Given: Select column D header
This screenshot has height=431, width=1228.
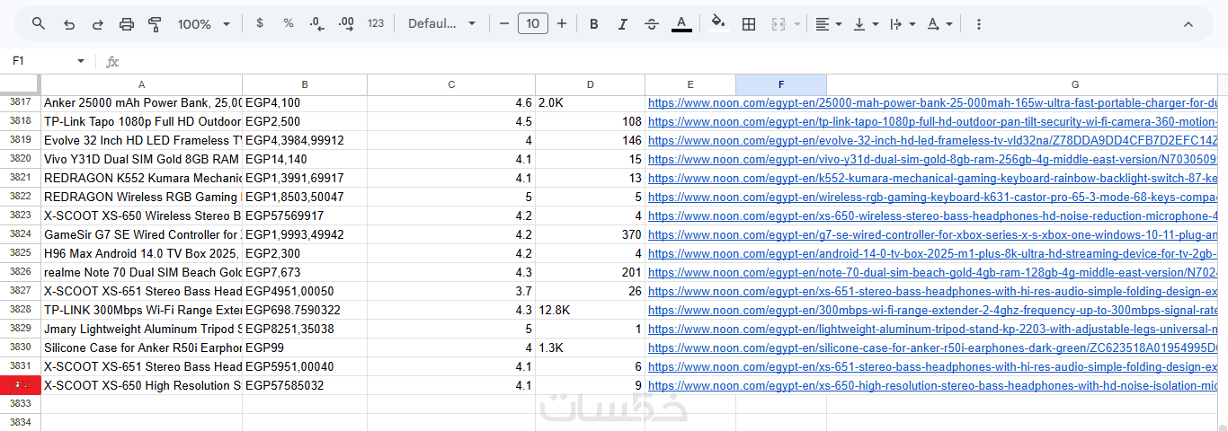Looking at the screenshot, I should click(x=590, y=84).
